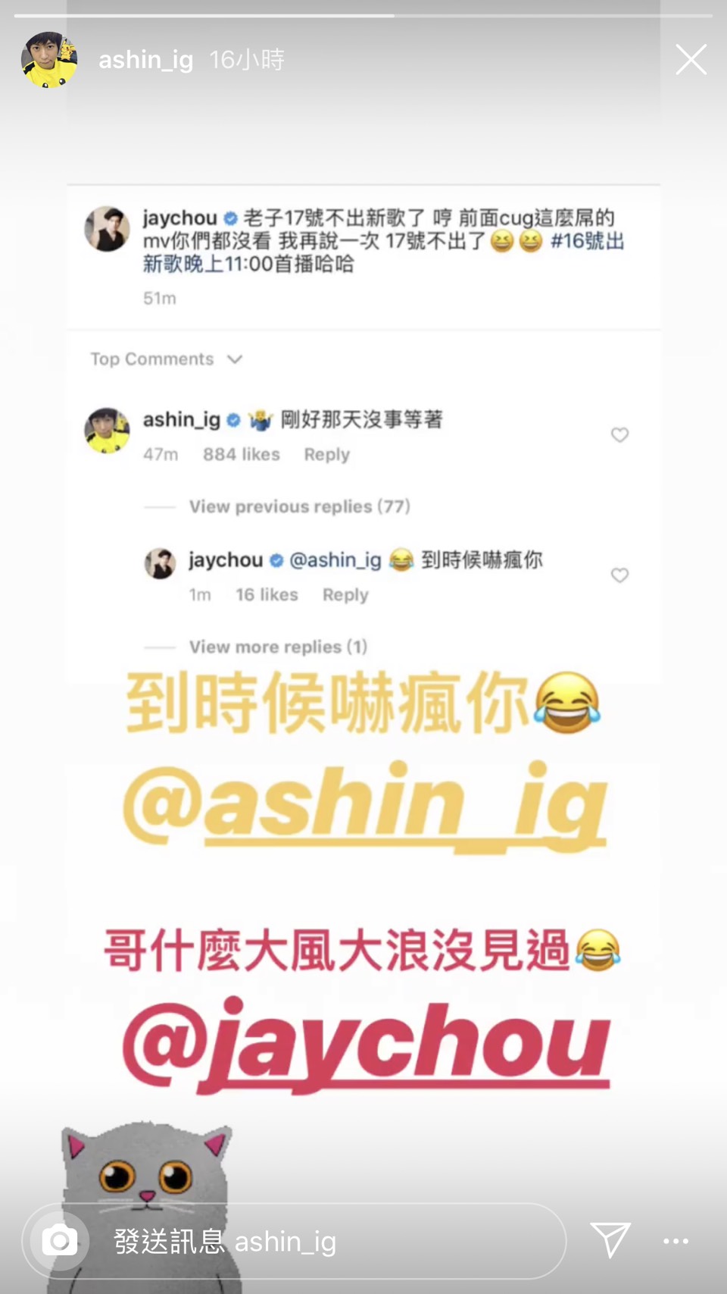
Task: Reply to ashin_ig's comment
Action: pos(326,454)
